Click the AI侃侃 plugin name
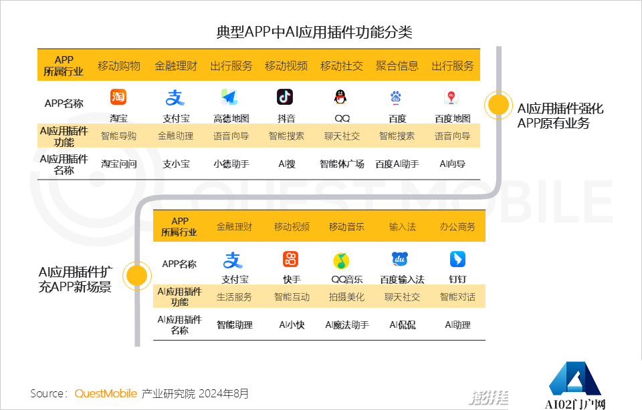The height and width of the screenshot is (410, 642). pyautogui.click(x=403, y=325)
